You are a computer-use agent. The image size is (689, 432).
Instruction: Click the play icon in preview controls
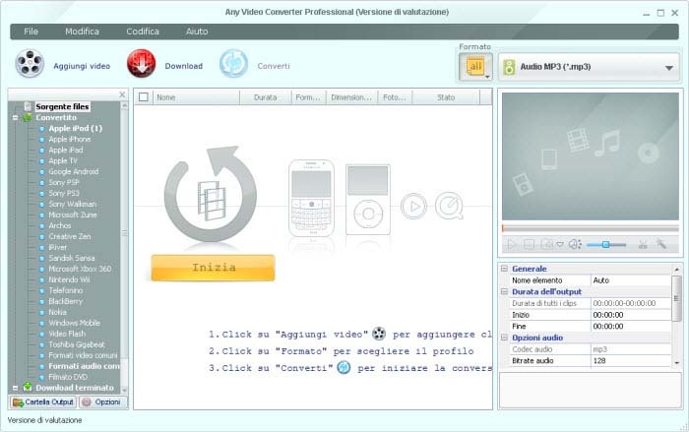(x=511, y=244)
